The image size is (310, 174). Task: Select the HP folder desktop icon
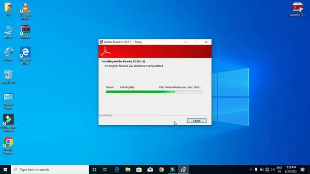[8, 9]
